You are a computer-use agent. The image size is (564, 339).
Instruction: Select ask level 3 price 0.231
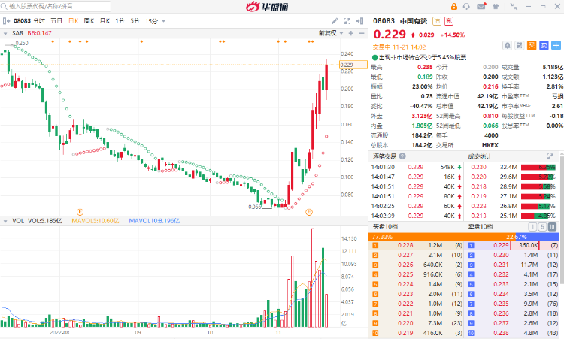click(x=501, y=265)
